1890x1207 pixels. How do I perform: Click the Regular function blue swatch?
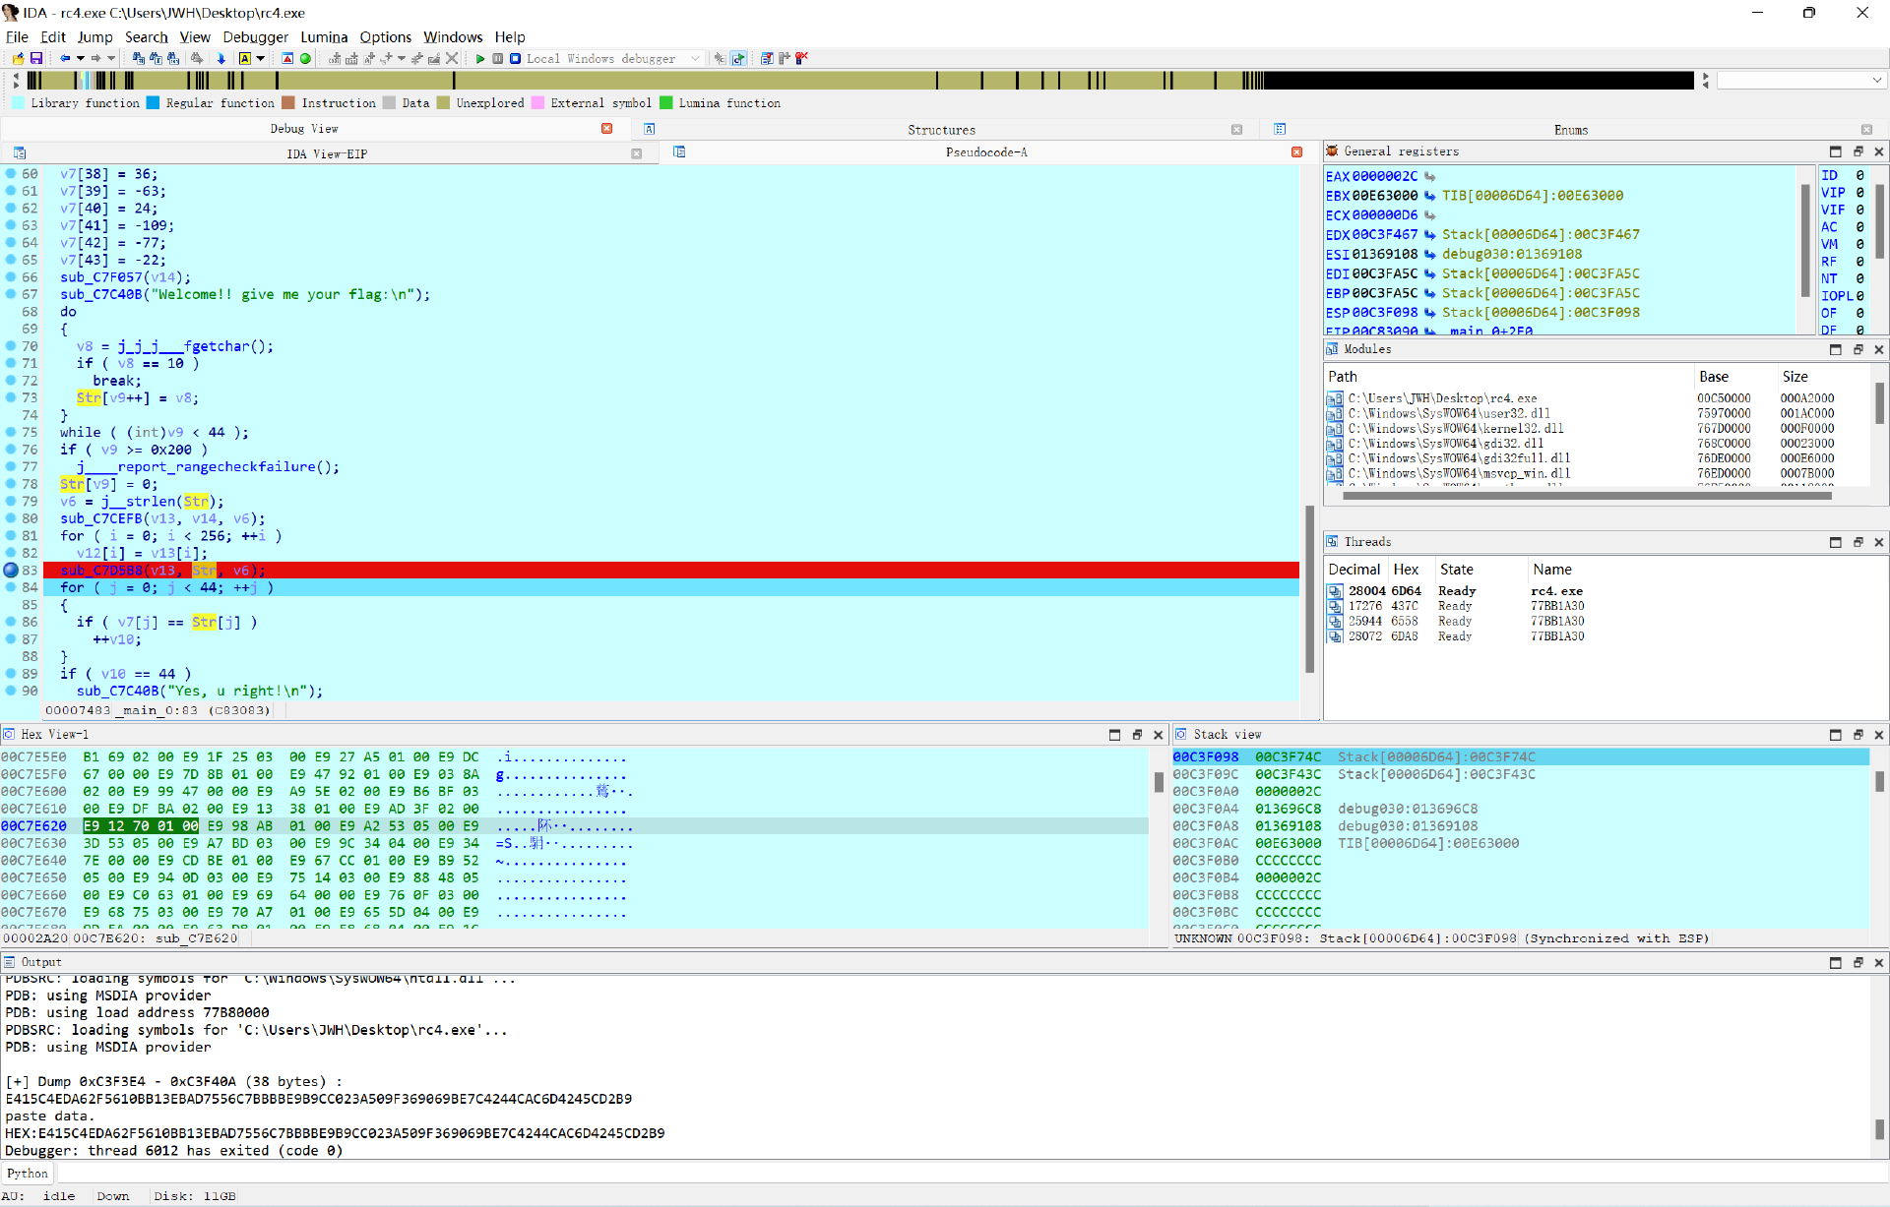153,103
